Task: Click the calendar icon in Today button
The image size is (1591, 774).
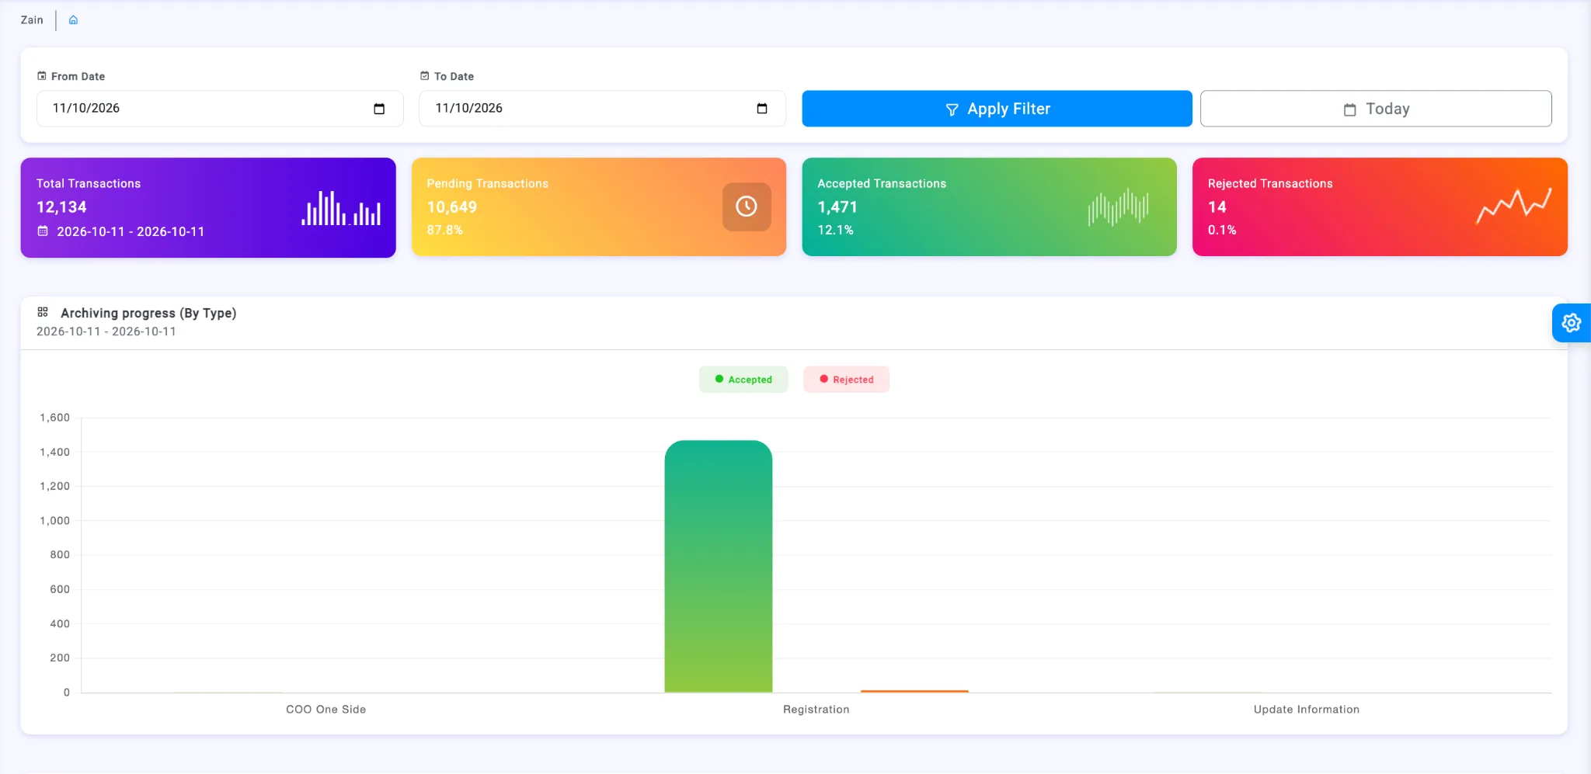Action: point(1350,109)
